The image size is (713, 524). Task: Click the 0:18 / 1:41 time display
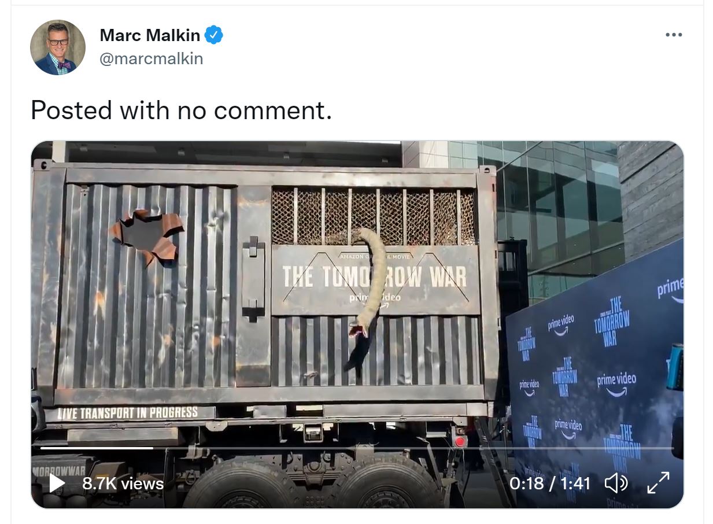pyautogui.click(x=549, y=483)
